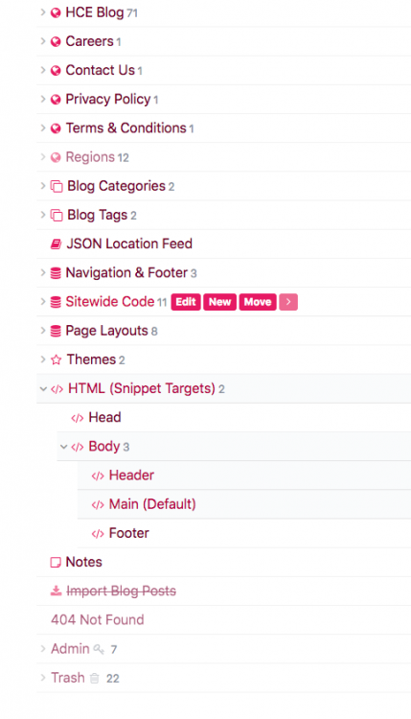Expand the Regions tree node
This screenshot has width=411, height=719.
click(x=42, y=157)
